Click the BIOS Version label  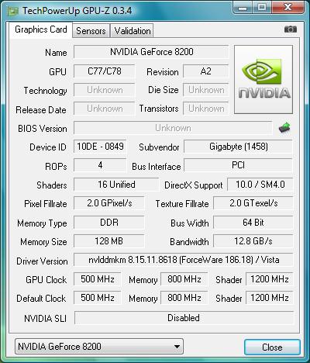point(43,129)
